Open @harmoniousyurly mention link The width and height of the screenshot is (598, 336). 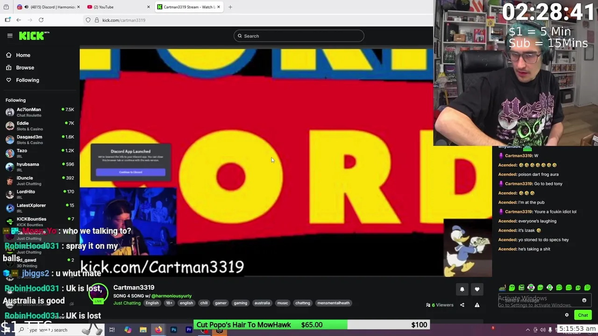coord(171,296)
